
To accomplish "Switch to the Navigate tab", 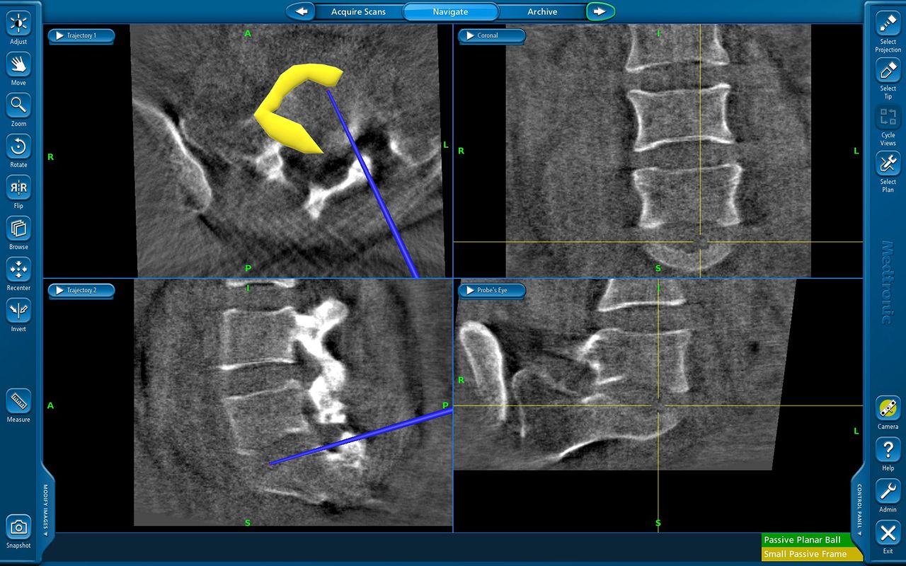I will (451, 11).
